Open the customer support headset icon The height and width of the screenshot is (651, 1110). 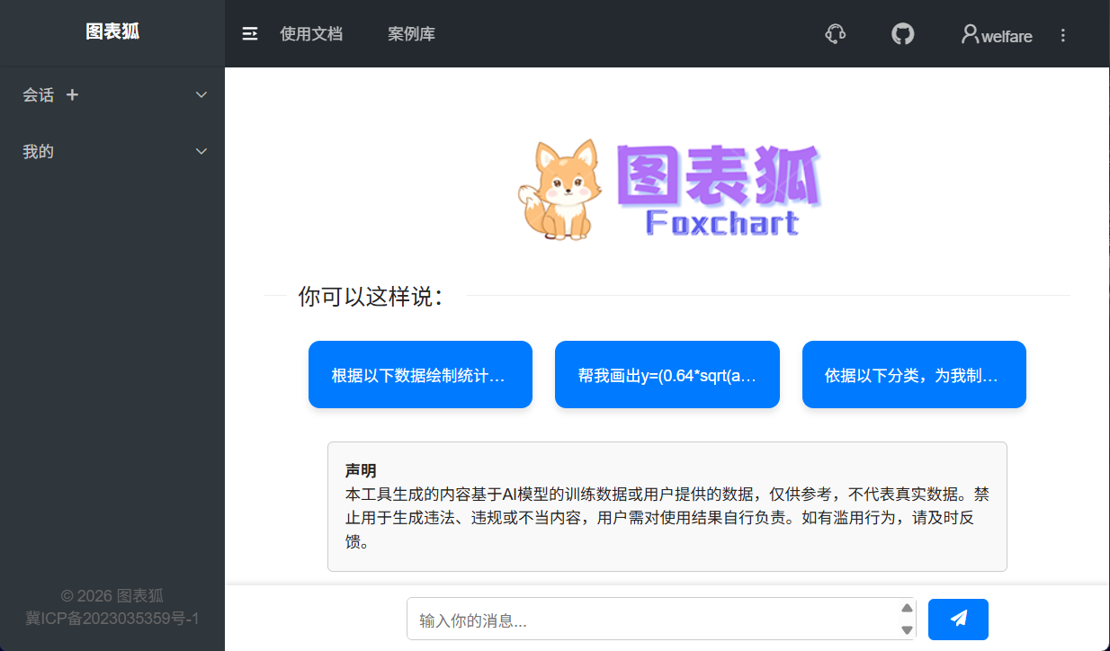point(835,34)
